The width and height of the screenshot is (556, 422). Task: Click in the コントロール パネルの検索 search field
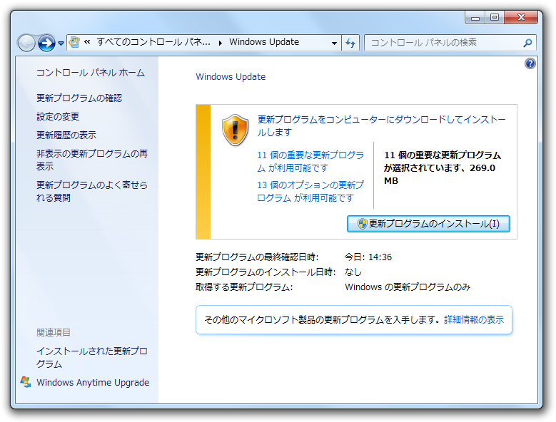point(443,43)
